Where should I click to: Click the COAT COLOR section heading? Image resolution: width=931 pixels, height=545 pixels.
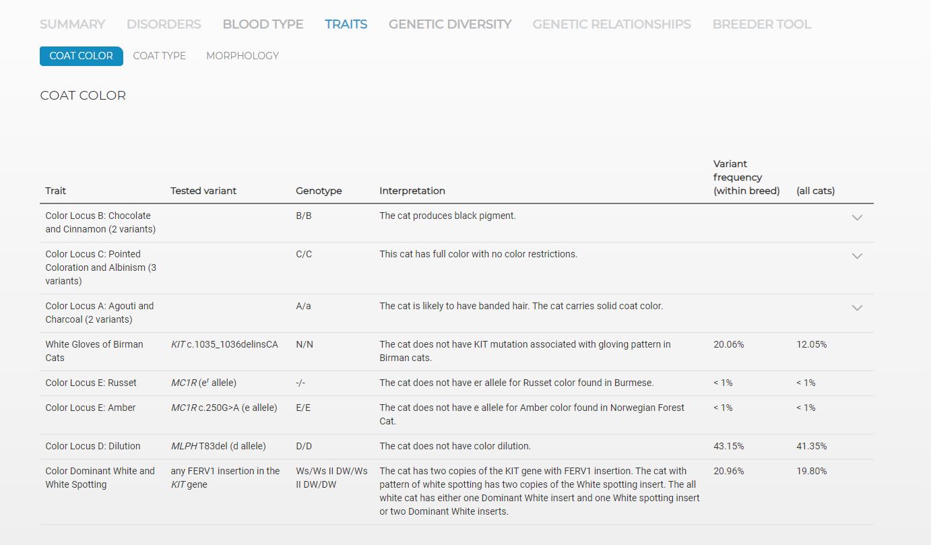83,96
